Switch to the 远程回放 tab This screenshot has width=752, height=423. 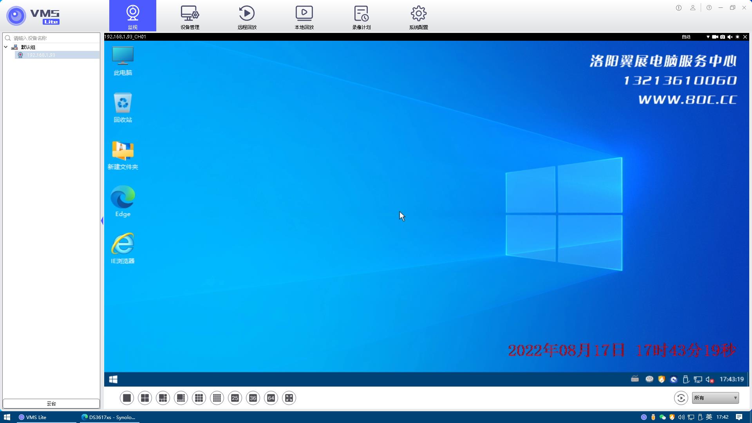pyautogui.click(x=247, y=16)
